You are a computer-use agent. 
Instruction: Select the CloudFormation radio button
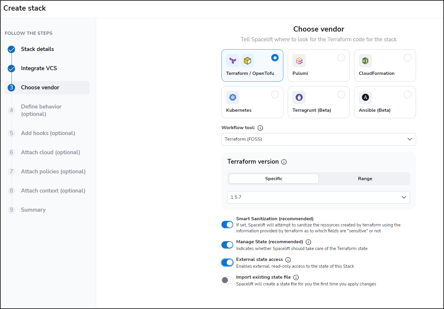point(407,58)
